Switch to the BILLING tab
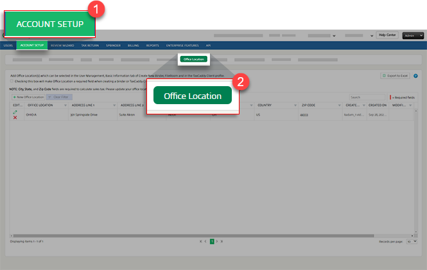427x270 pixels. 134,46
